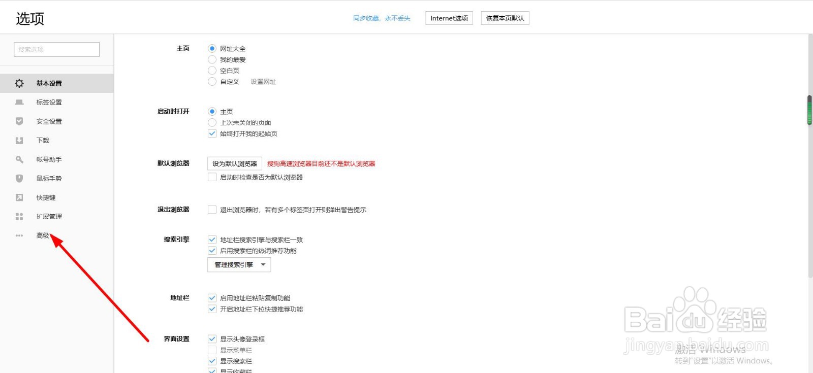Click the red default-browser warning text
Image resolution: width=813 pixels, height=373 pixels.
click(321, 164)
